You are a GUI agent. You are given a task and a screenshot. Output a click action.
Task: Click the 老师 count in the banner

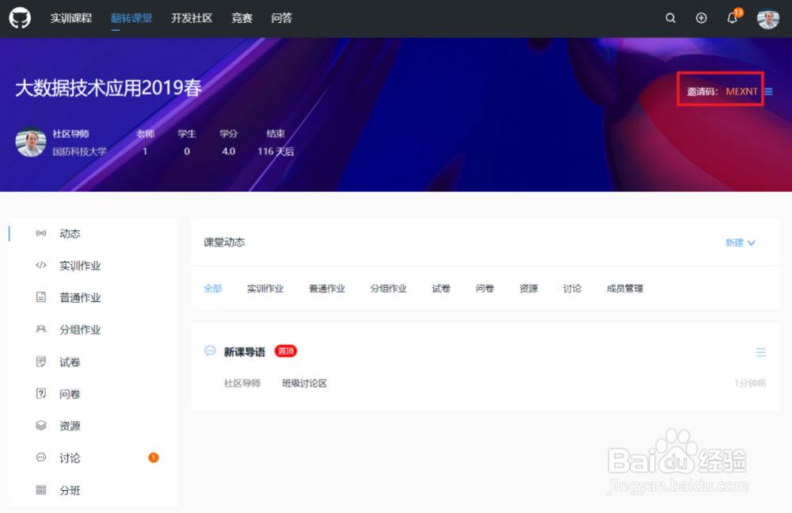(145, 151)
